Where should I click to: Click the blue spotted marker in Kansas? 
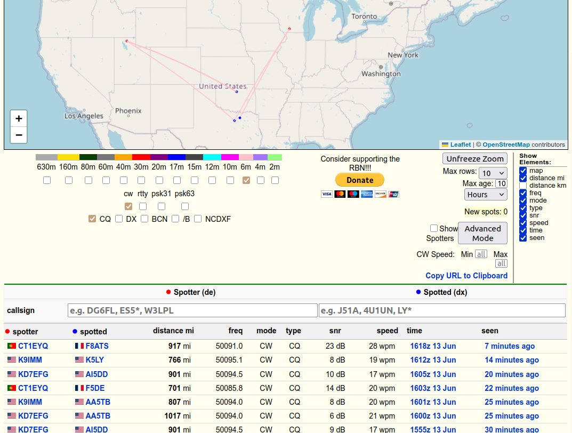coord(237,92)
